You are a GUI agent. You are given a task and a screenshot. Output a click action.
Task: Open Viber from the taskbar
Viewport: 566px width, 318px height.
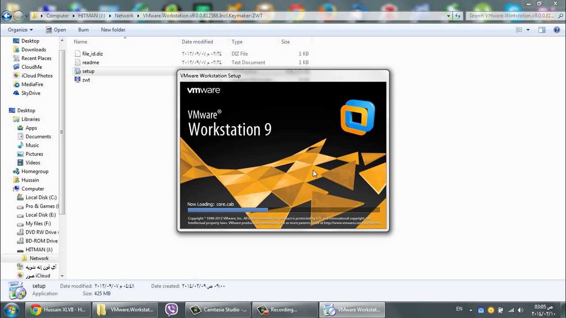(172, 310)
